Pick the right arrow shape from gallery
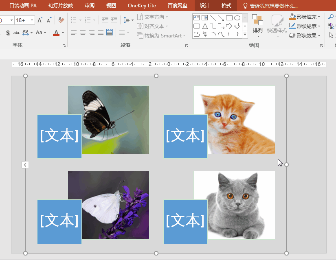336x260 pixels. (x=229, y=26)
